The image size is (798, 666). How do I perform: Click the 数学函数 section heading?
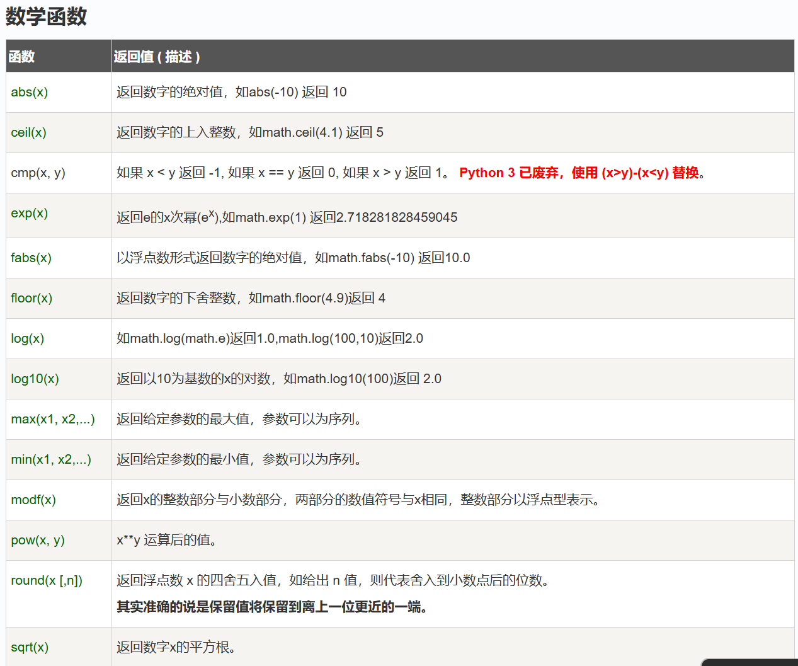click(x=46, y=16)
